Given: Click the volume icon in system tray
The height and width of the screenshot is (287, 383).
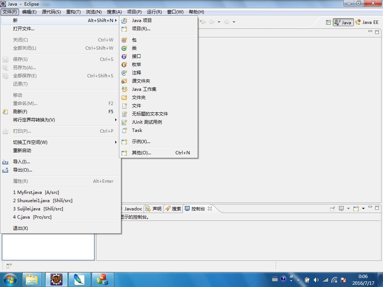Looking at the screenshot, I should click(316, 280).
